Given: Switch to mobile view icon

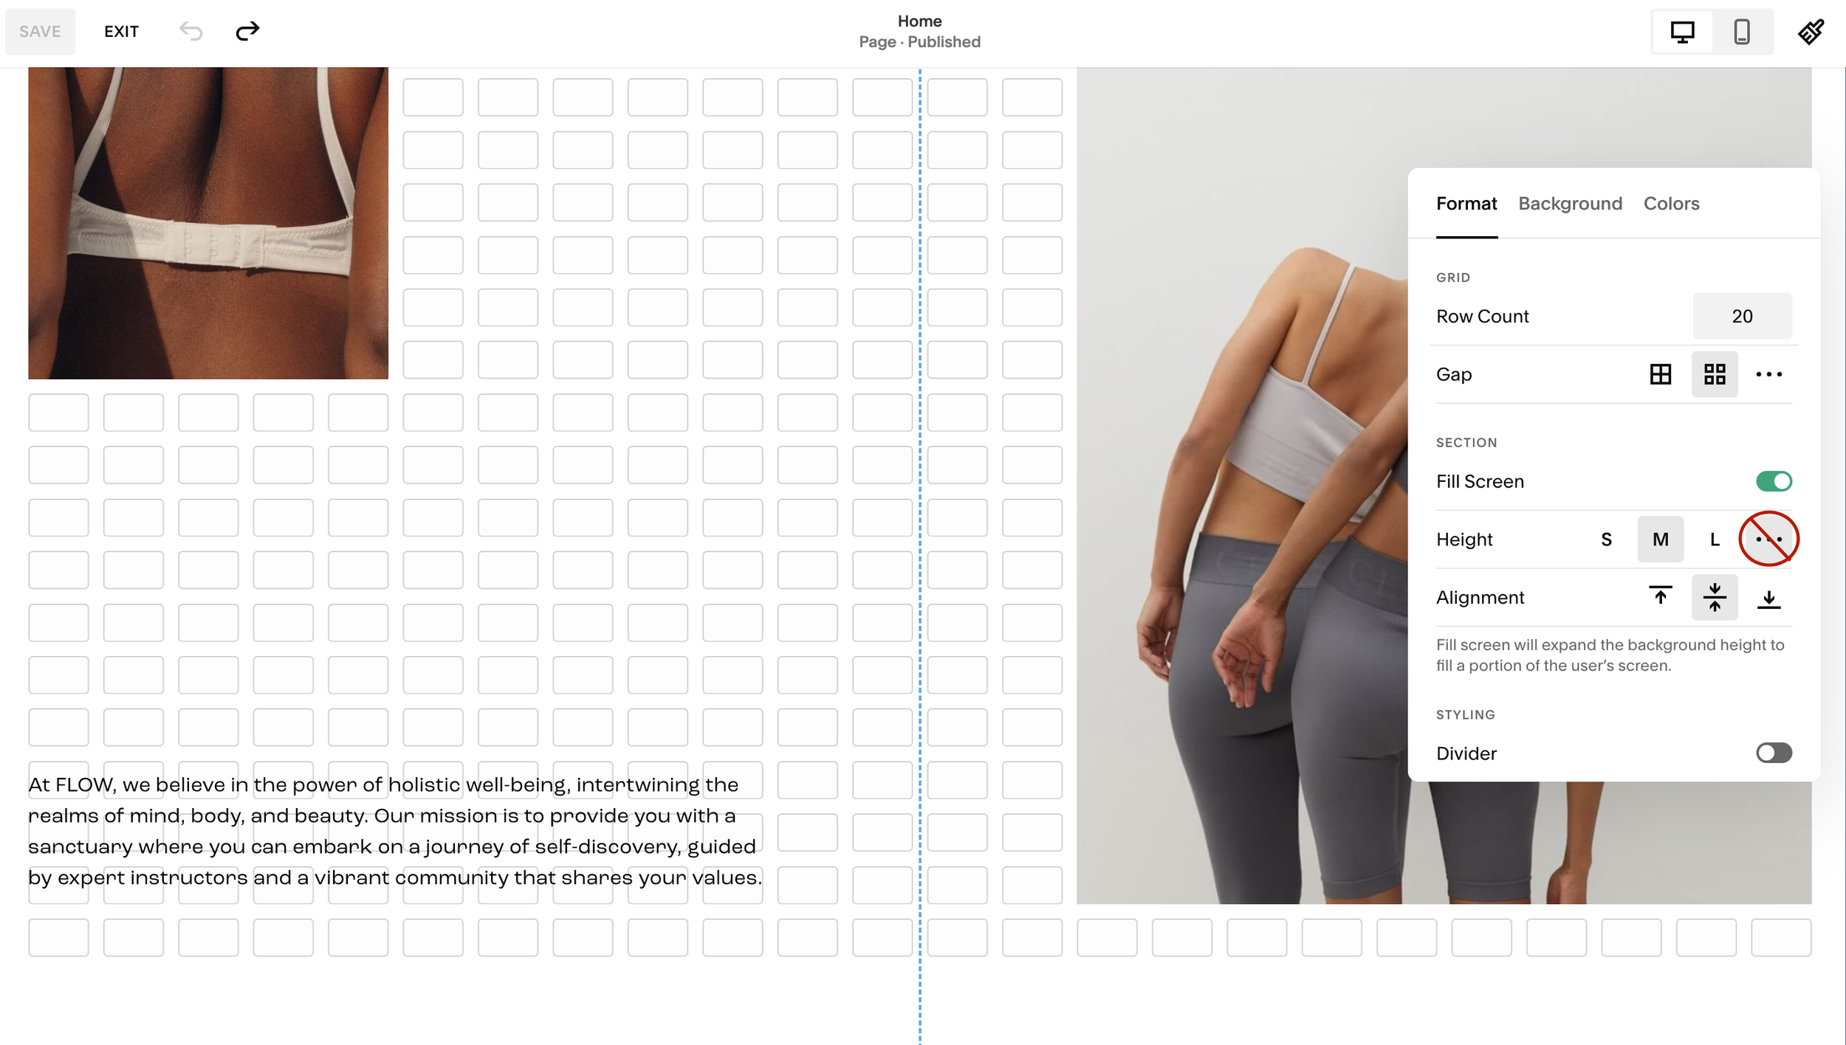Looking at the screenshot, I should pyautogui.click(x=1742, y=32).
